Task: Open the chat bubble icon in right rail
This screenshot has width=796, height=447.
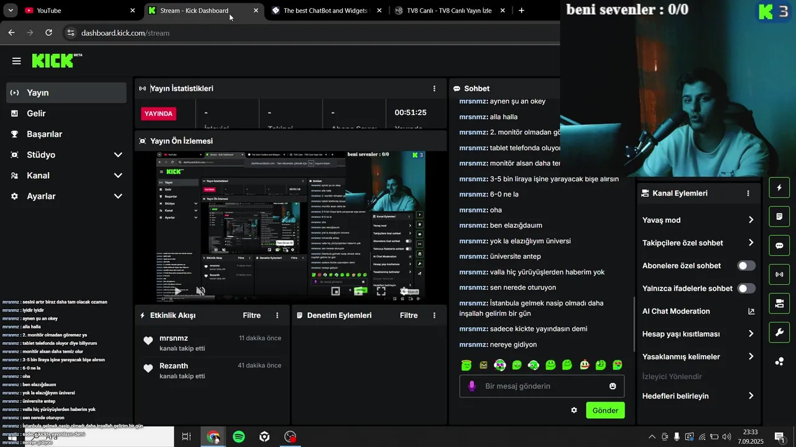Action: [x=779, y=245]
